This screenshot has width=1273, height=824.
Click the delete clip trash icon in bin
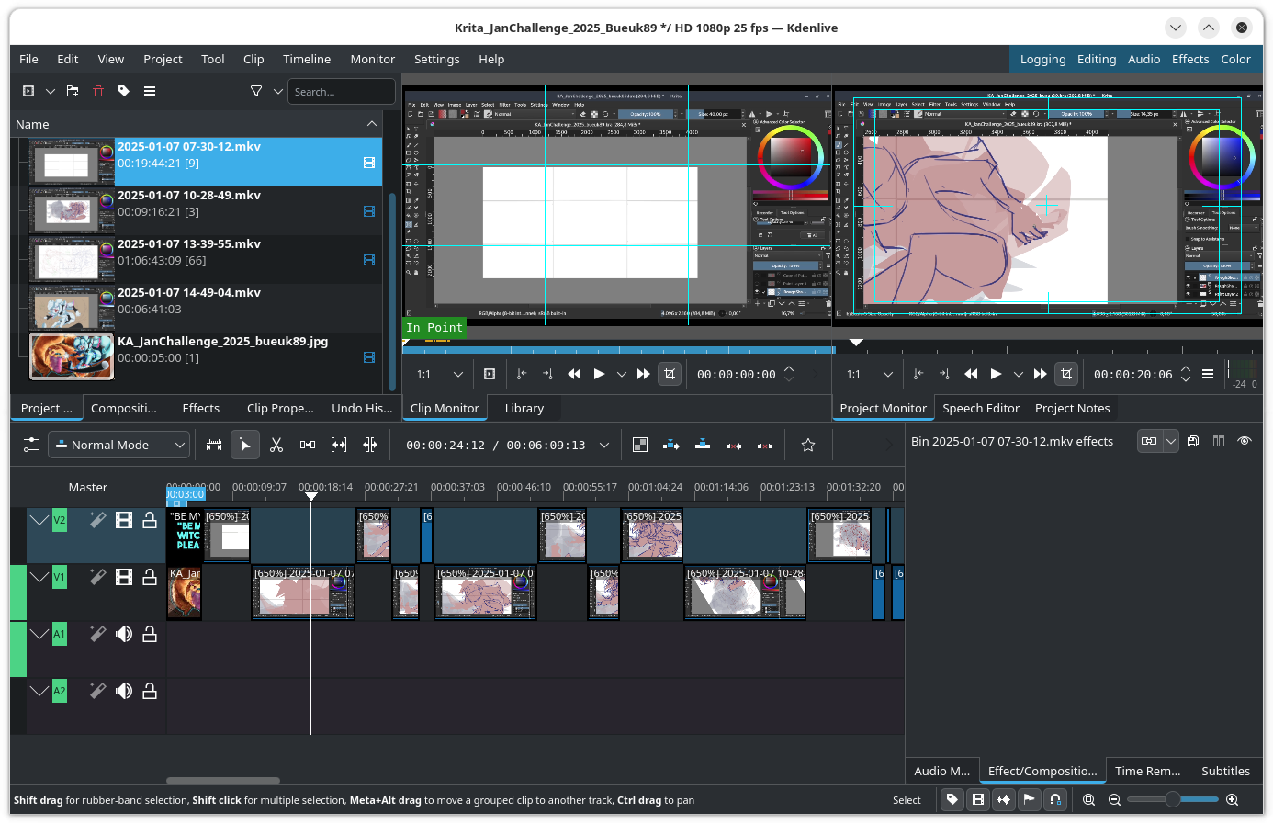98,91
